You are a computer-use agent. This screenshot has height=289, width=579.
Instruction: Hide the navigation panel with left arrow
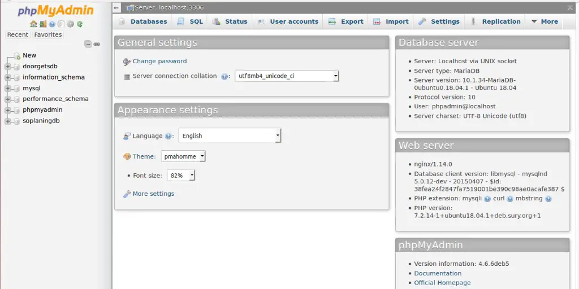[x=116, y=8]
